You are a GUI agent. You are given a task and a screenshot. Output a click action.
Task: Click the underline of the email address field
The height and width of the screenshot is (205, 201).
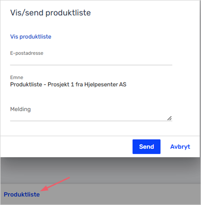[x=91, y=65]
